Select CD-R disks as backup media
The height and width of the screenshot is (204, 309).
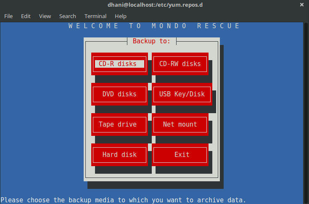point(119,64)
